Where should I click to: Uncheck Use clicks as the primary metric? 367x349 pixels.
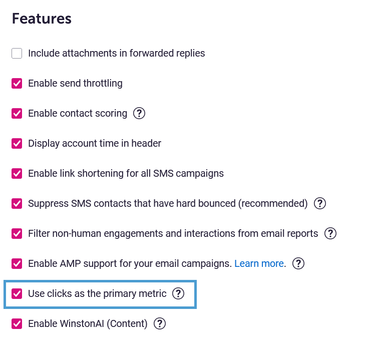pyautogui.click(x=17, y=293)
